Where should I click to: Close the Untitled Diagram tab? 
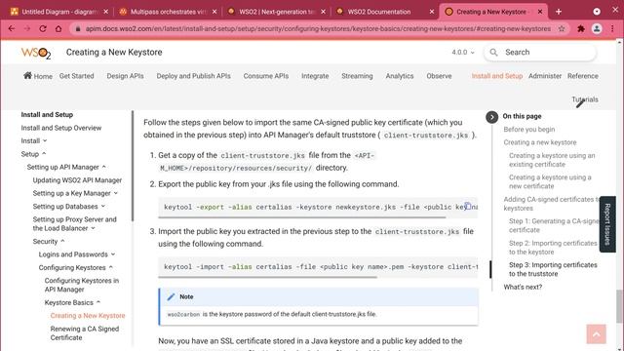coord(105,12)
